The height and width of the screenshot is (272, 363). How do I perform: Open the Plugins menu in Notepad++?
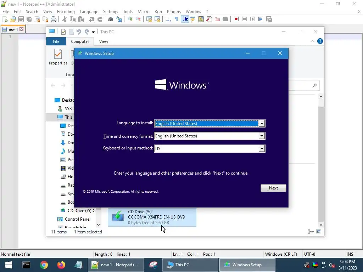[x=174, y=12]
